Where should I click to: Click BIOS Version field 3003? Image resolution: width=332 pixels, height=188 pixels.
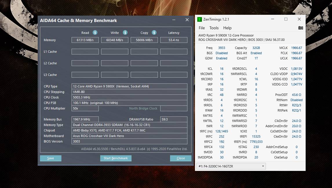pos(129,141)
